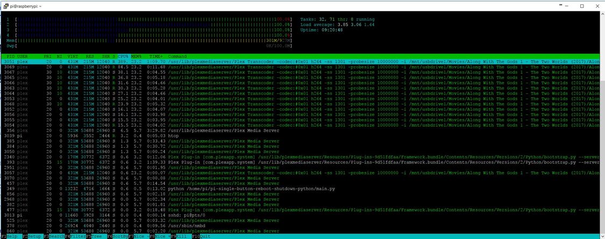Select process row PID 3052
This screenshot has height=239, width=605.
[301, 109]
